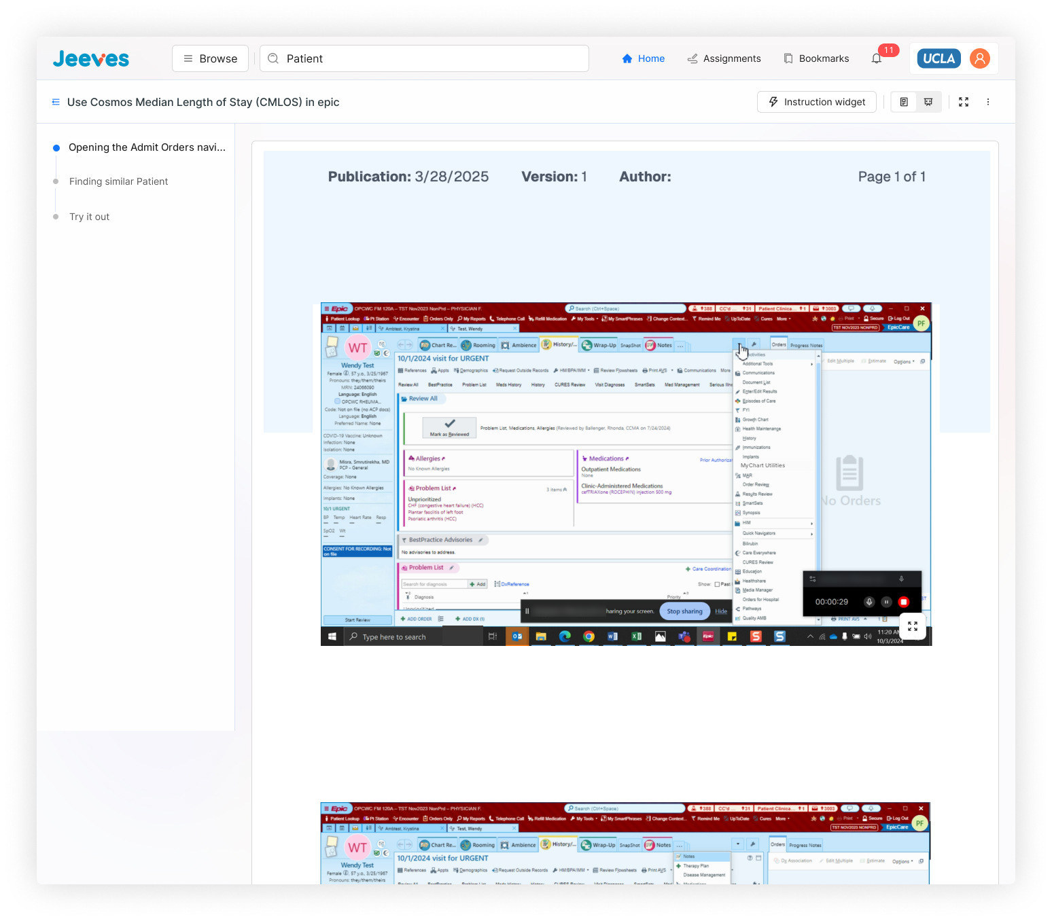Go to the Home tab
The height and width of the screenshot is (921, 1052).
(x=643, y=58)
